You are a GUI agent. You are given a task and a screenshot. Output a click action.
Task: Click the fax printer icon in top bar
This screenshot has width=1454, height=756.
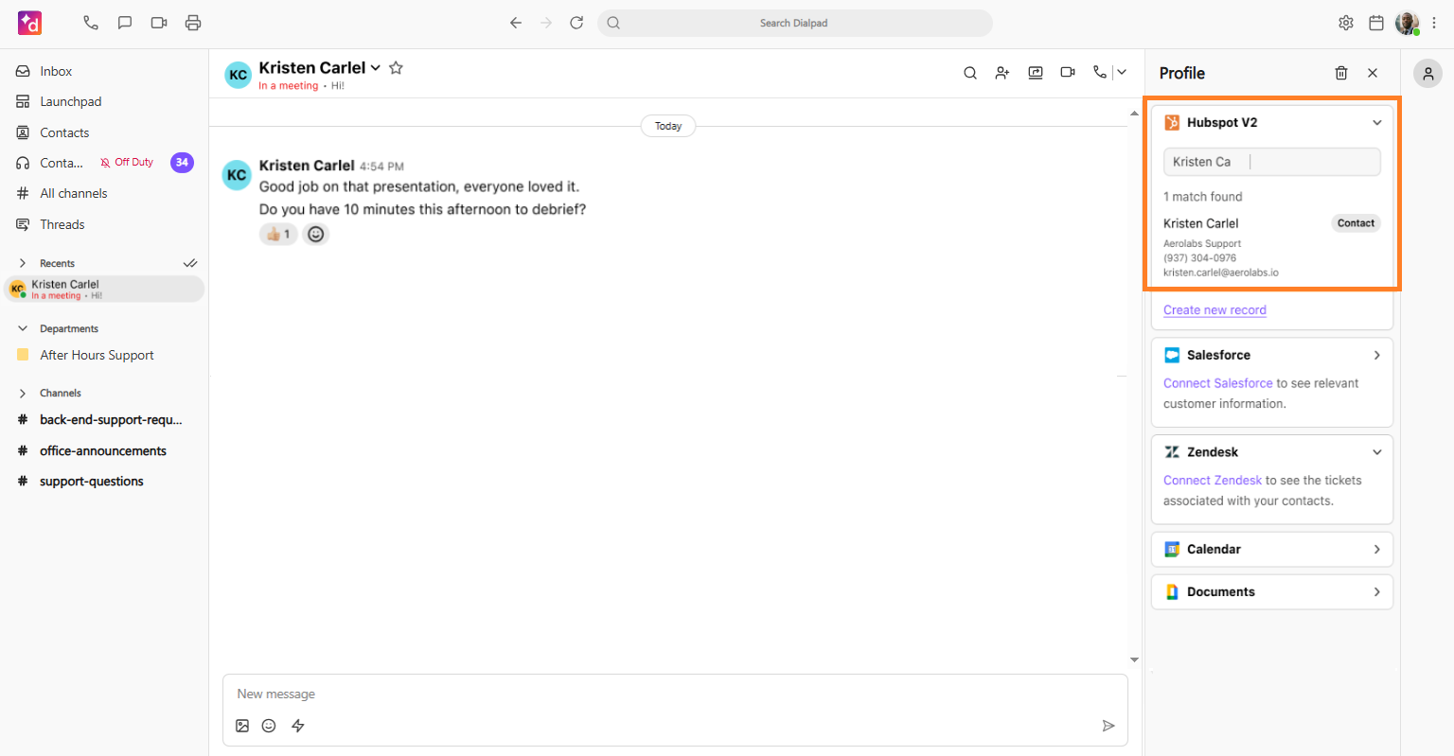click(x=193, y=23)
